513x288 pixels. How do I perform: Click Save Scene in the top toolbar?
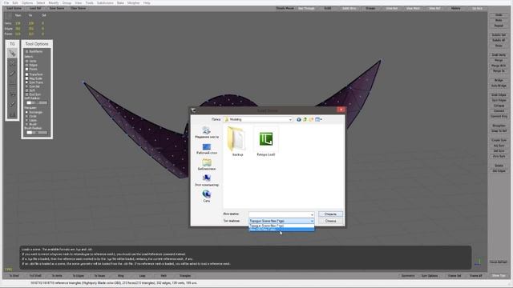point(57,8)
